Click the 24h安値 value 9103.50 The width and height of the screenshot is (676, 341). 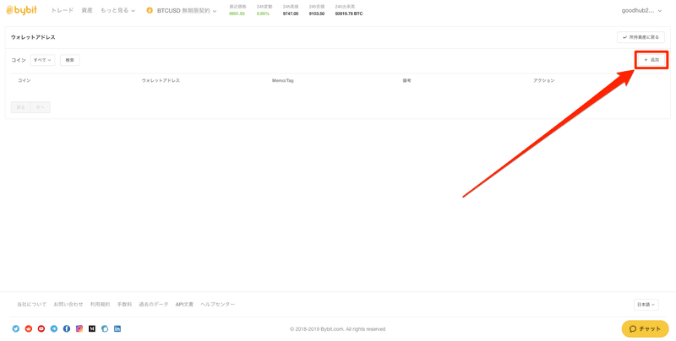pos(316,14)
